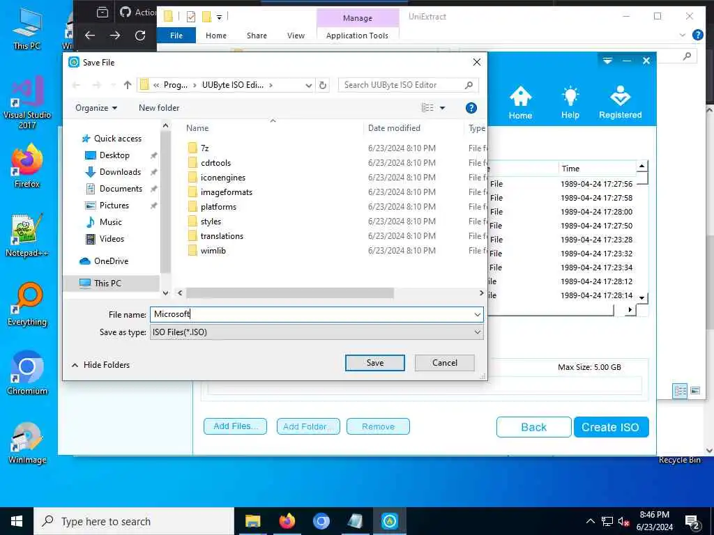Screen dimensions: 714x535
Task: Open Help in UUByte ISO Editor
Action: coord(570,103)
